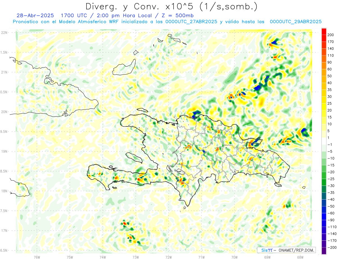The image size is (337, 261).
Task: Click the '6.5N' latitude label
Action: [x=4, y=250]
